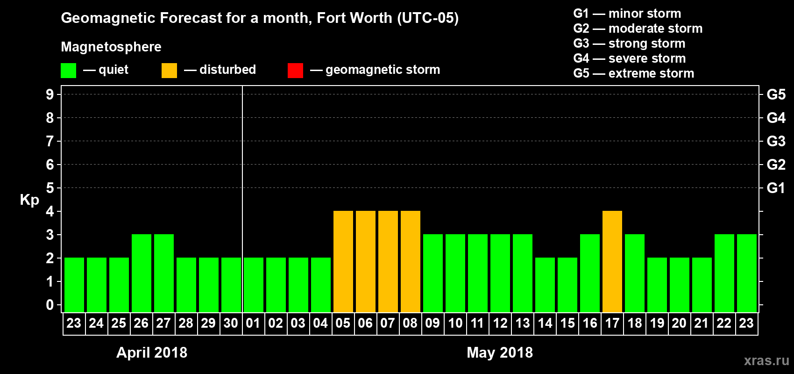Click the May 08 orange bar

coord(411,261)
